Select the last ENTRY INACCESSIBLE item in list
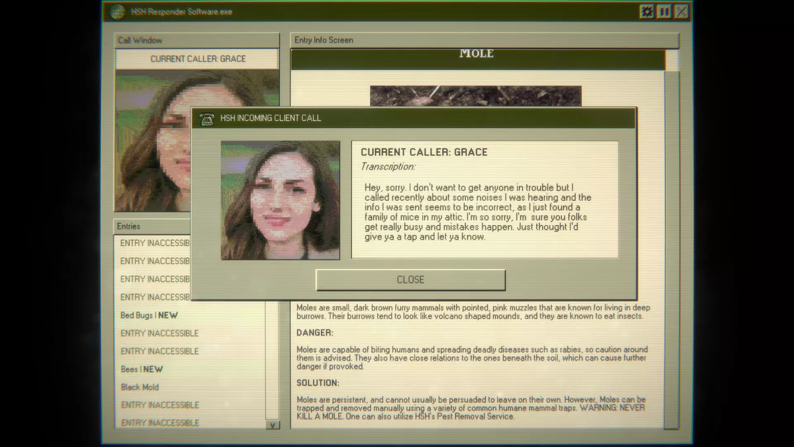794x447 pixels. [160, 423]
